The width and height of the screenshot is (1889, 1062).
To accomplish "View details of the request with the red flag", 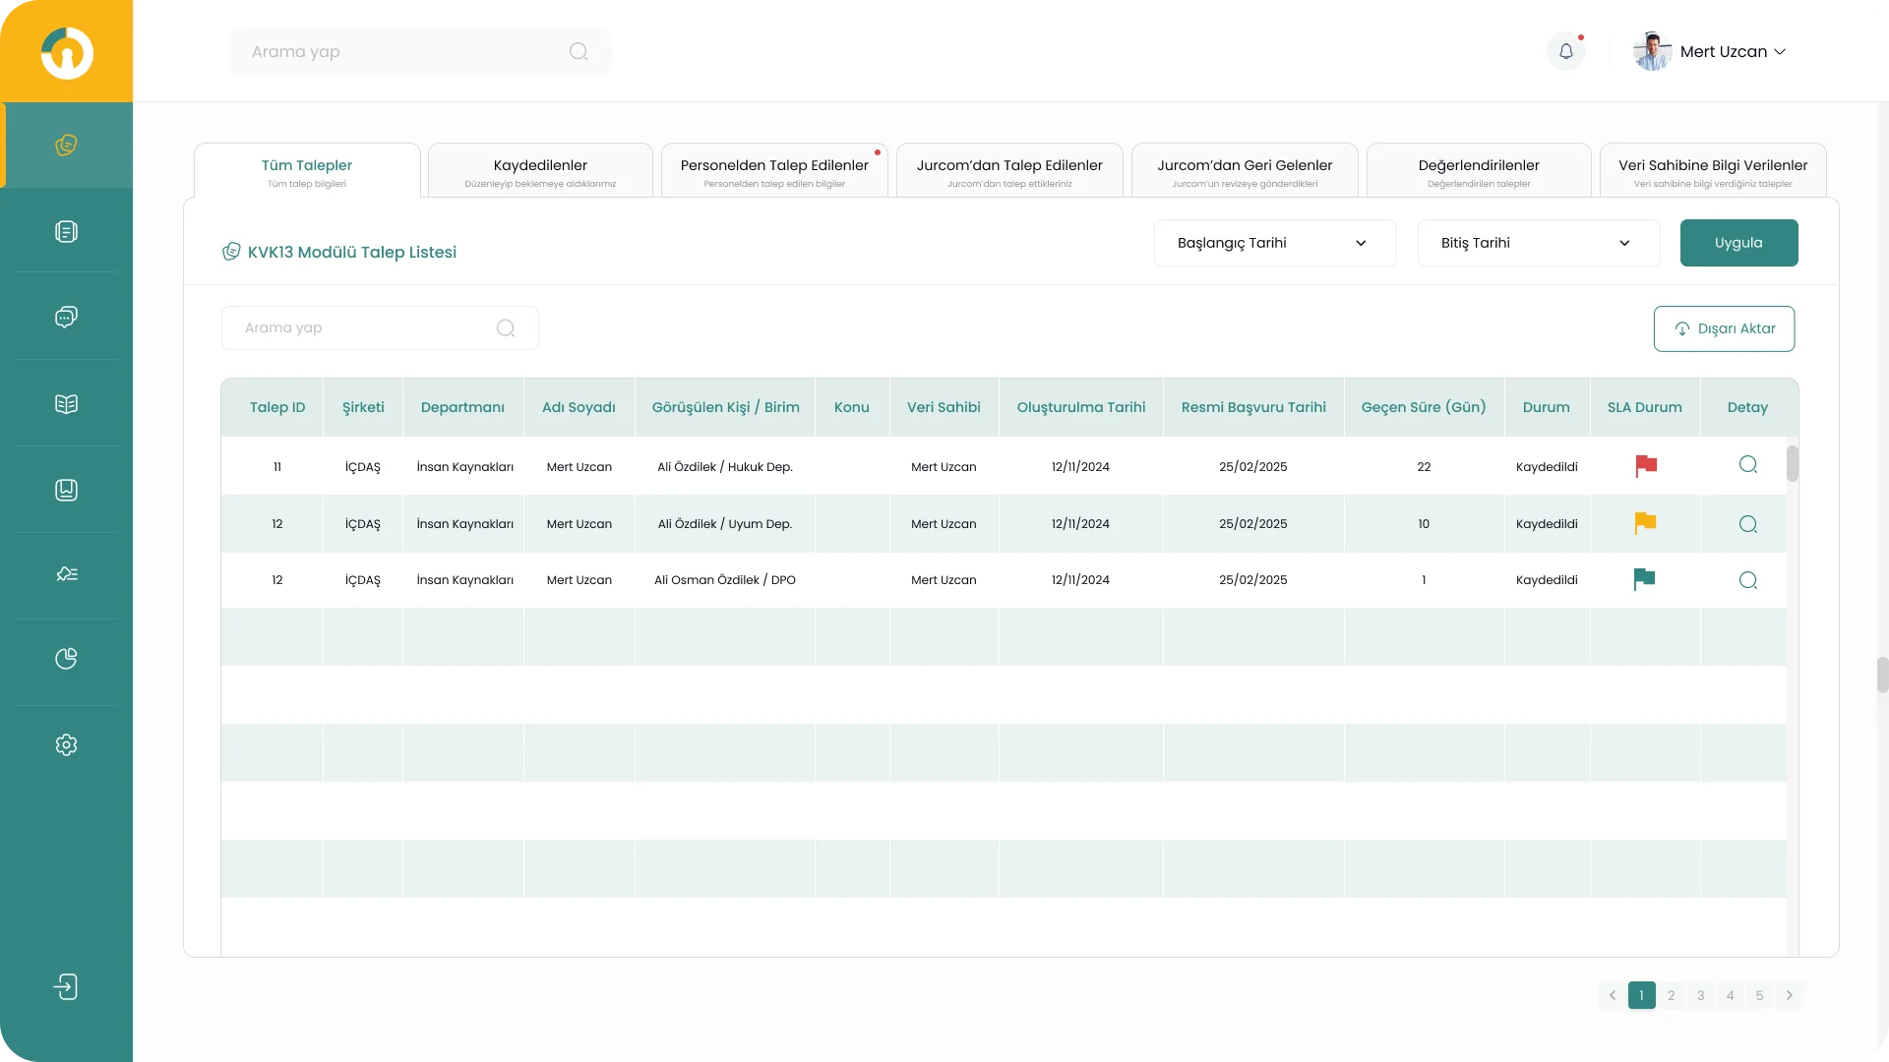I will tap(1747, 465).
